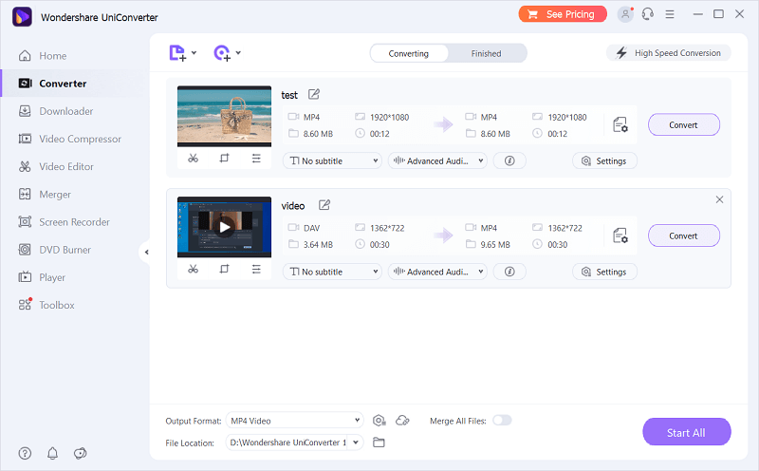Image resolution: width=759 pixels, height=471 pixels.
Task: Open the help question mark icon
Action: (25, 453)
